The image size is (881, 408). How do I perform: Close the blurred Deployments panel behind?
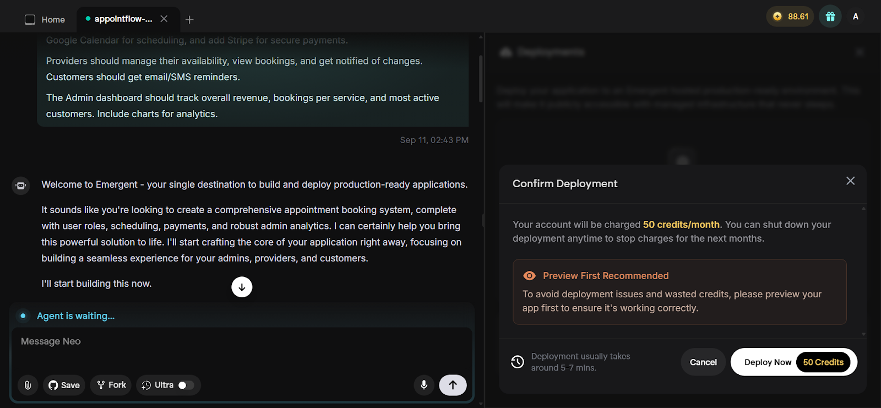860,52
